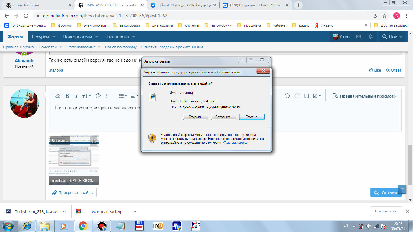413x232 pixels.
Task: Open the forum inbox envelope icon
Action: tap(359, 37)
